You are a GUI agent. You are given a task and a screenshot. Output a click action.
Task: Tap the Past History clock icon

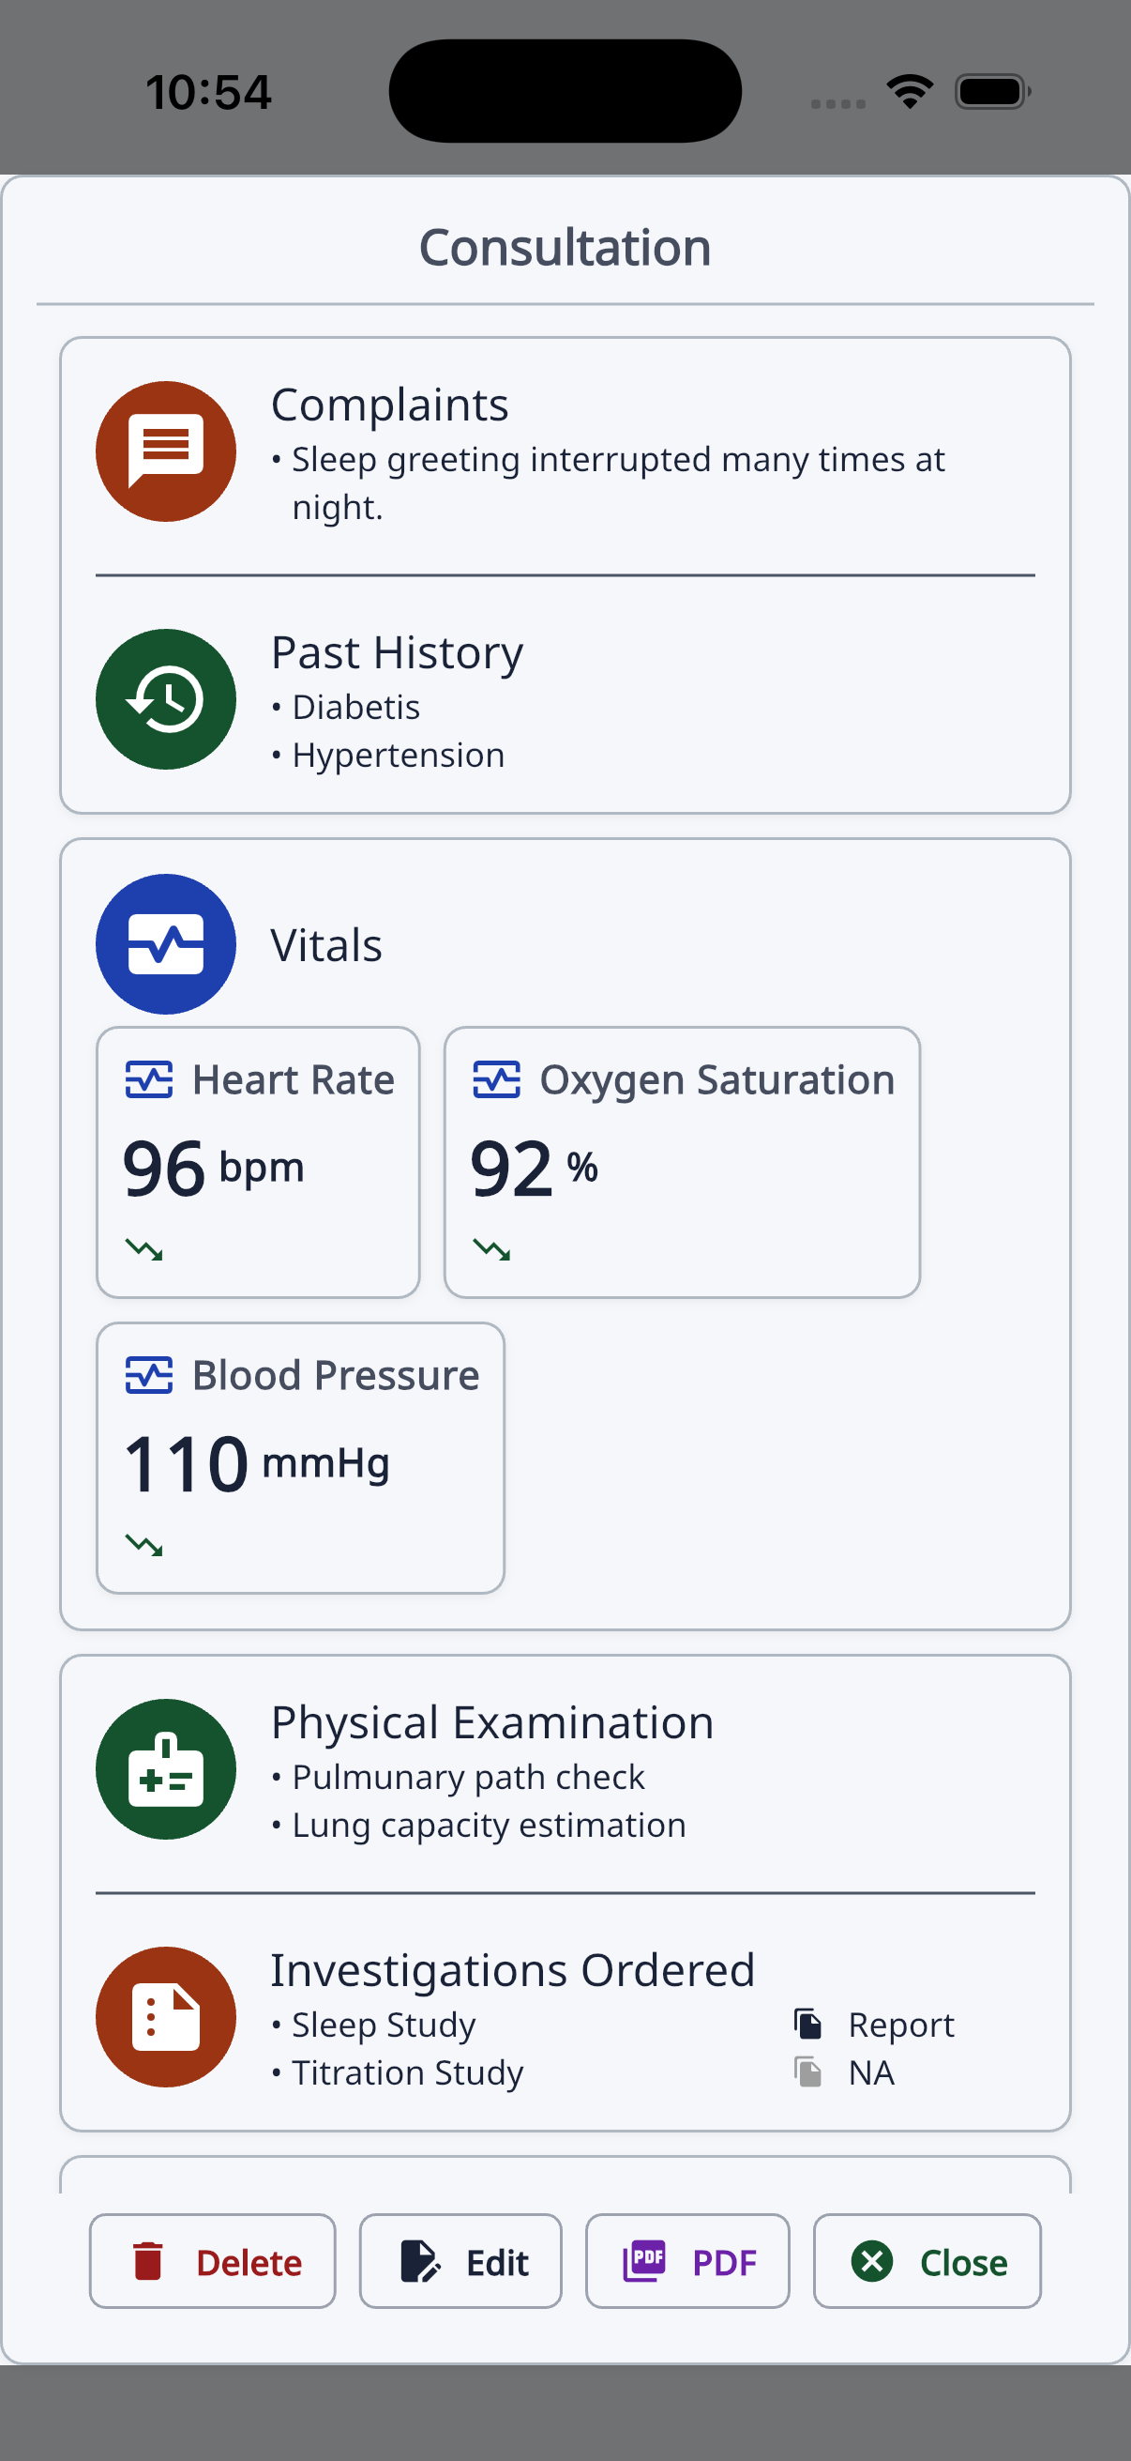166,699
